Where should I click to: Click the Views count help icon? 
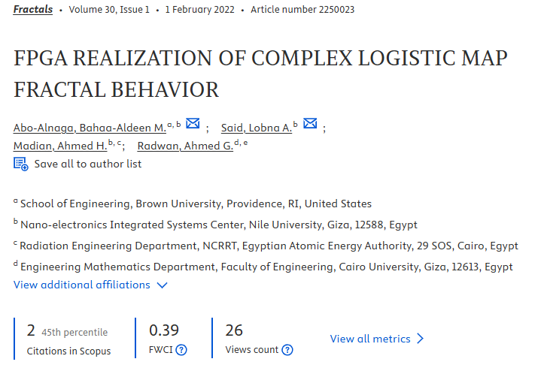coord(287,351)
